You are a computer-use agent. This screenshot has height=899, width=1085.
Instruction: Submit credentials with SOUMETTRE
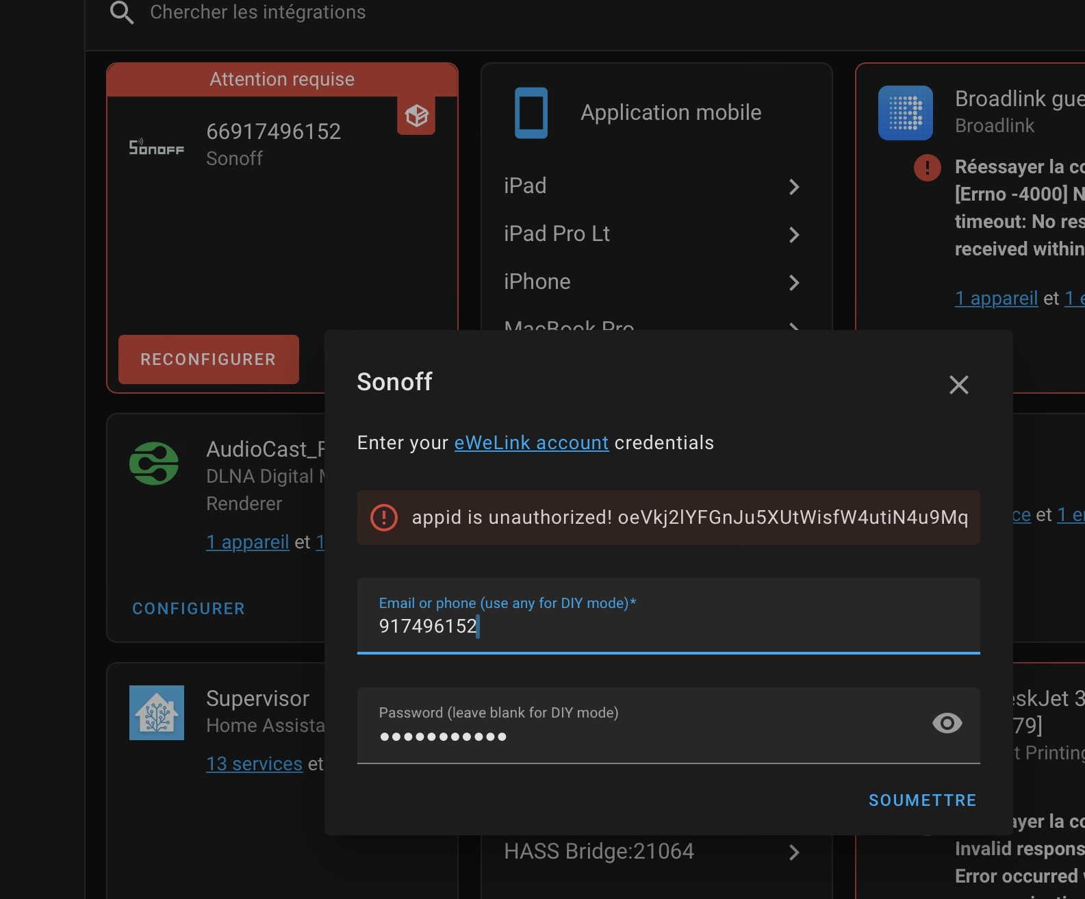pyautogui.click(x=922, y=800)
